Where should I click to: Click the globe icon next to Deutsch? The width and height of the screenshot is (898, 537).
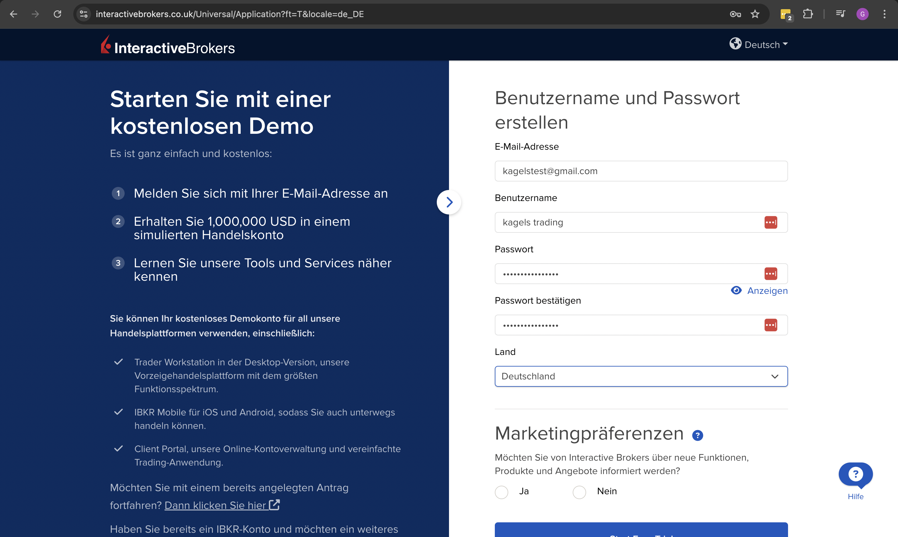click(x=735, y=44)
